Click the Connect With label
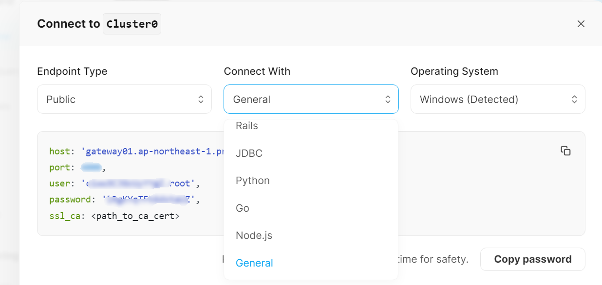 (257, 71)
